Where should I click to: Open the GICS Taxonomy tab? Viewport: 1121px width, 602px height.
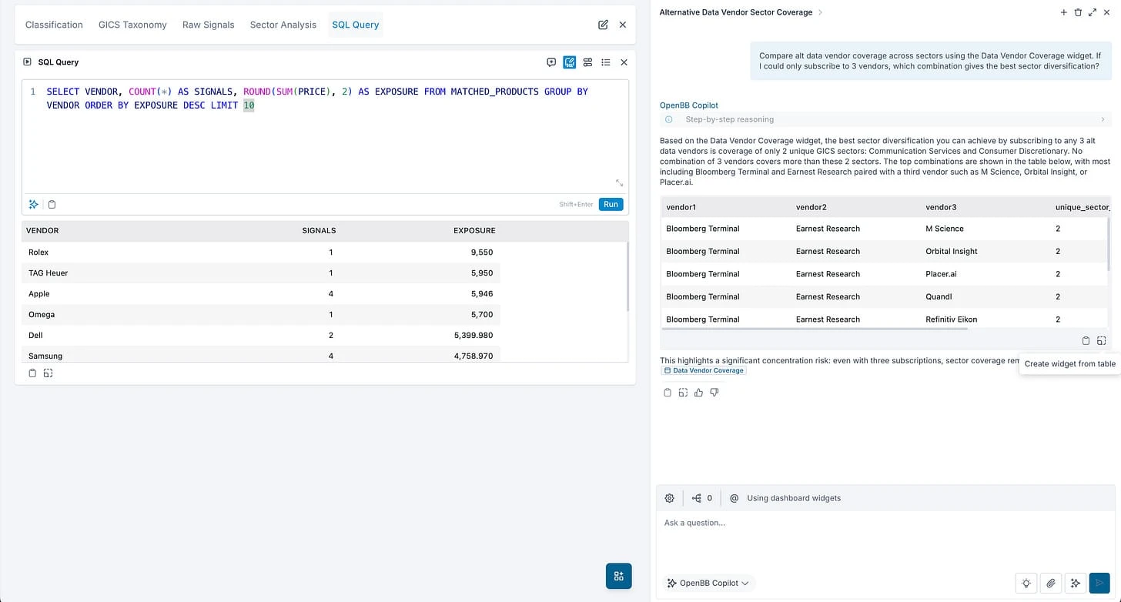[132, 25]
